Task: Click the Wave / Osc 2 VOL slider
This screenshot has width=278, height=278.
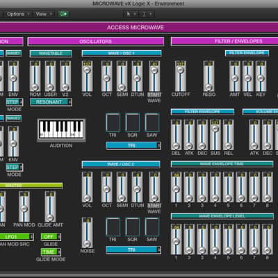Action: (87, 187)
